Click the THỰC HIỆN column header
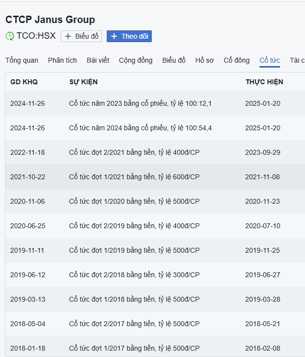Screen dimensions: 305x357 pyautogui.click(x=264, y=82)
